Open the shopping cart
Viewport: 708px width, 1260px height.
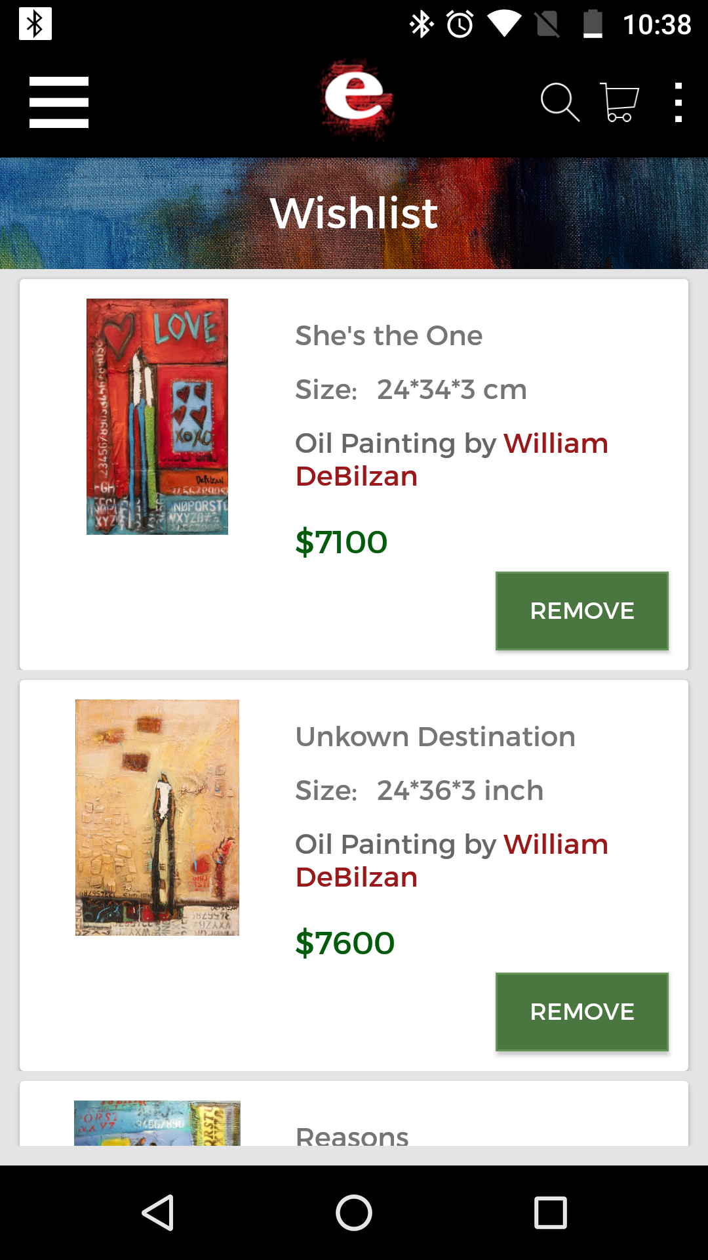click(619, 102)
